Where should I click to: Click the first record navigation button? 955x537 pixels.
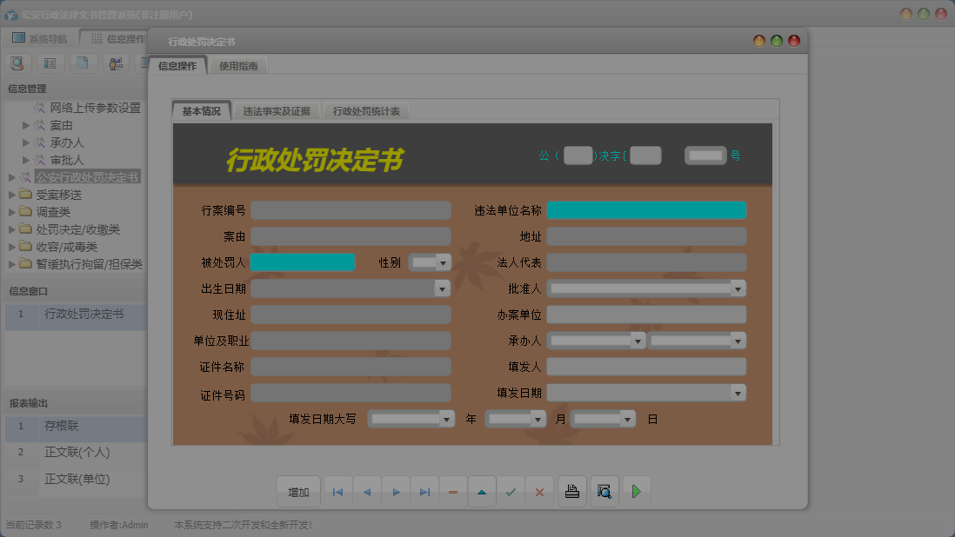[337, 492]
